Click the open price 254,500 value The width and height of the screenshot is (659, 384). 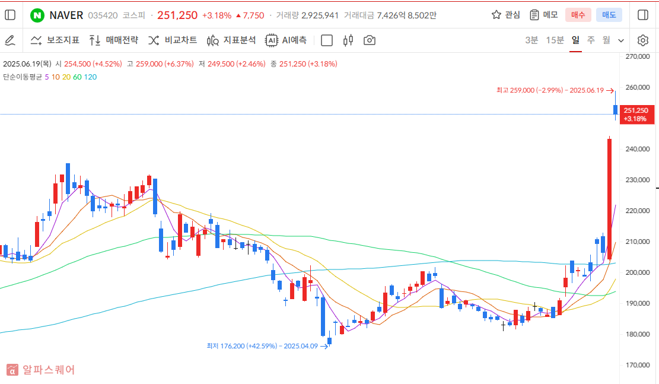(93, 64)
